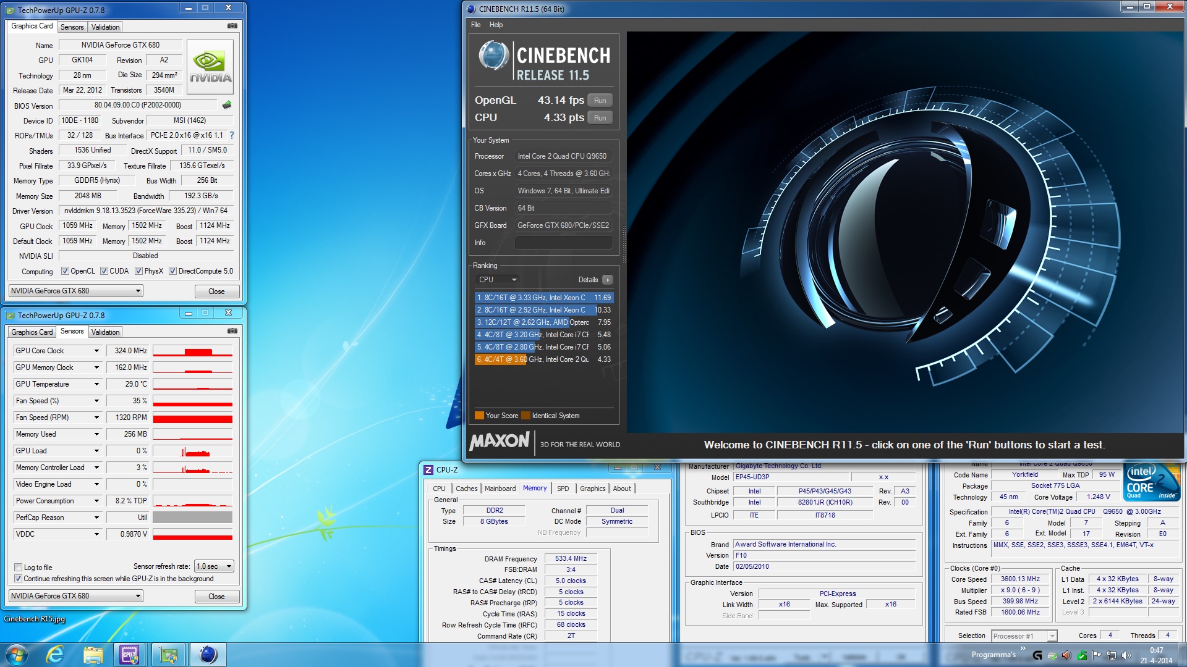This screenshot has width=1187, height=667.
Task: Run the OpenGL benchmark in Cinebench
Action: tap(600, 101)
